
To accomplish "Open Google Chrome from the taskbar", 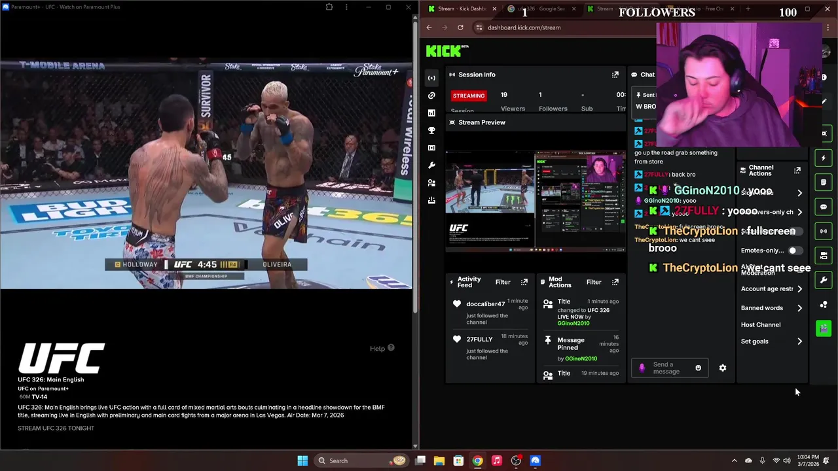I will (477, 461).
